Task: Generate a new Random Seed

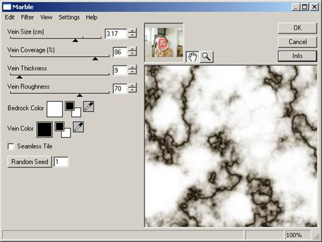Action: (29, 162)
